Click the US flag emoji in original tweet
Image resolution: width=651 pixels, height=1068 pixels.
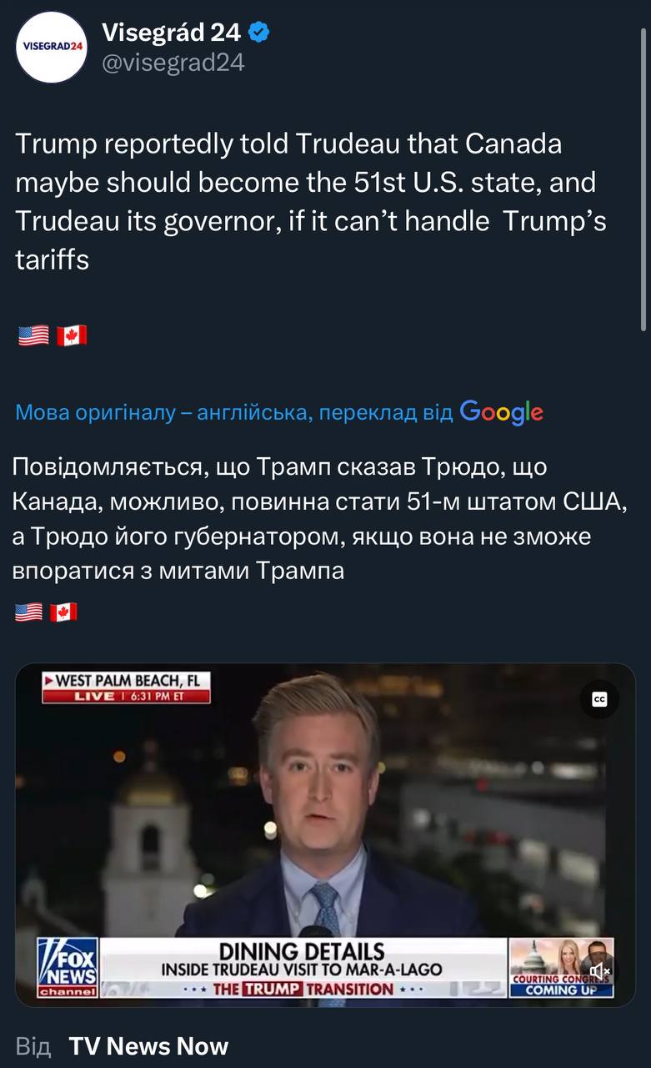[33, 335]
